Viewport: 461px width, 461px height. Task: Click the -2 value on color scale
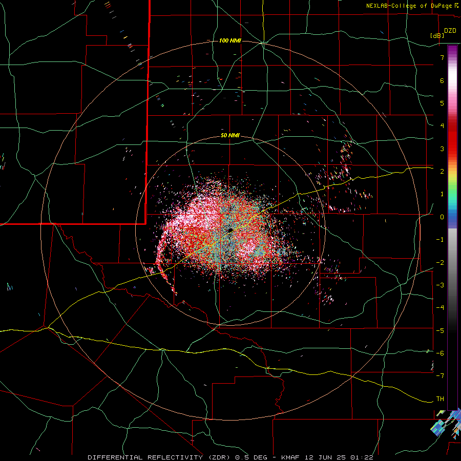pyautogui.click(x=440, y=262)
